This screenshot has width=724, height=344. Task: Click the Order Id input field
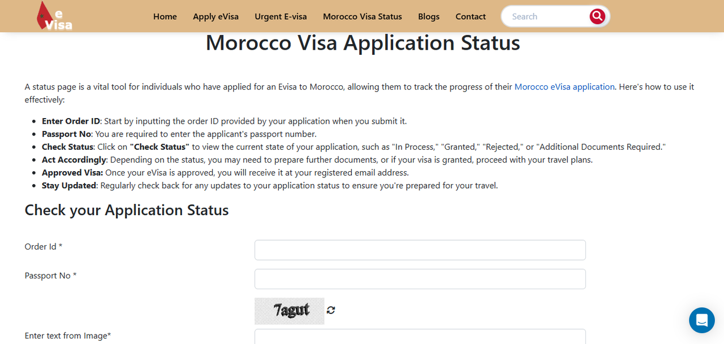click(x=420, y=250)
